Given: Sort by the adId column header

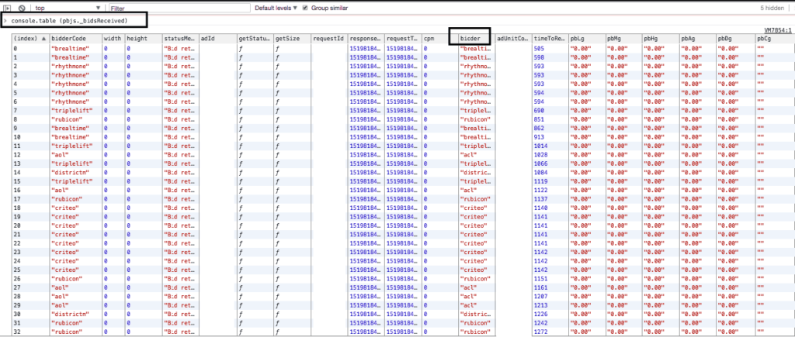Looking at the screenshot, I should click(218, 38).
